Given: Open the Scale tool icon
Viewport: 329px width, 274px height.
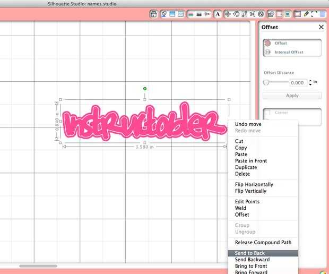Looking at the screenshot, I should pos(244,14).
